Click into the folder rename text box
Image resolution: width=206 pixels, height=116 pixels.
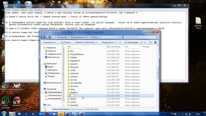pyautogui.click(x=72, y=96)
